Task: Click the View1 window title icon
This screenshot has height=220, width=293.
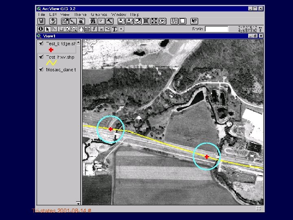Action: (x=39, y=36)
